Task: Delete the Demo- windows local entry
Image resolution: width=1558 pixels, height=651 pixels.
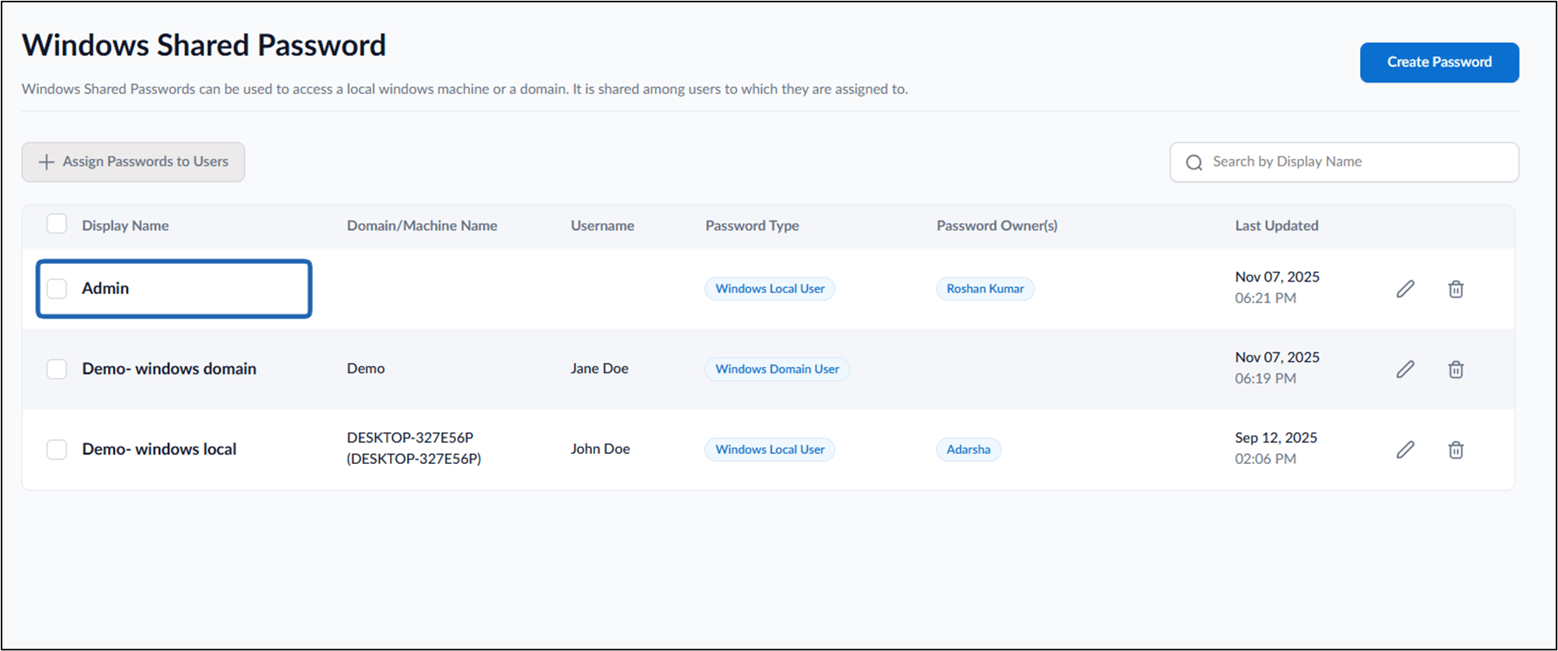Action: pyautogui.click(x=1455, y=449)
